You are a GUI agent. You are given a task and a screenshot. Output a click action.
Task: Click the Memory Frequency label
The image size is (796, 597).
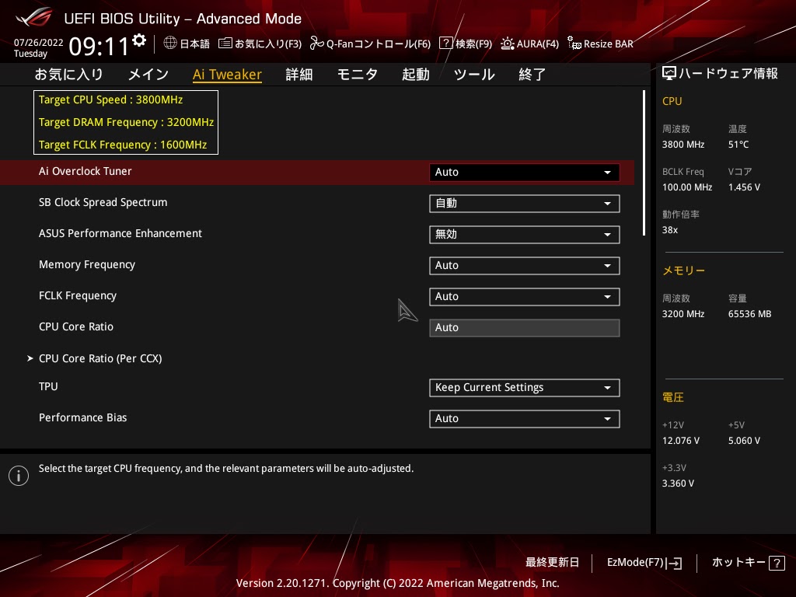(x=87, y=264)
